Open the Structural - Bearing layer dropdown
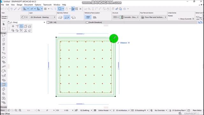 [x=42, y=17]
